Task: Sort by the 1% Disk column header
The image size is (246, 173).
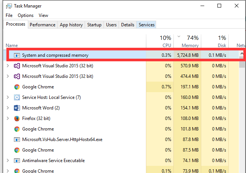Action: [215, 41]
